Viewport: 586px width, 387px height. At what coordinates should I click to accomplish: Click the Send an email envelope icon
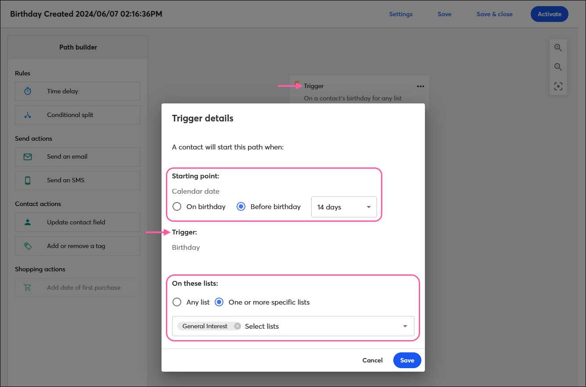[x=27, y=157]
